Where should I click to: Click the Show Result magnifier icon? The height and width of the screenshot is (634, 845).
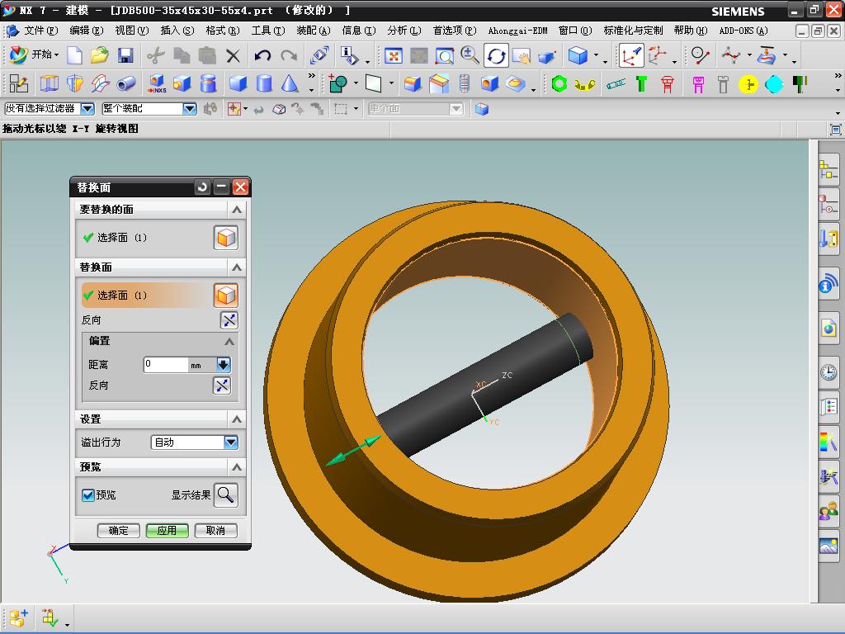[225, 494]
